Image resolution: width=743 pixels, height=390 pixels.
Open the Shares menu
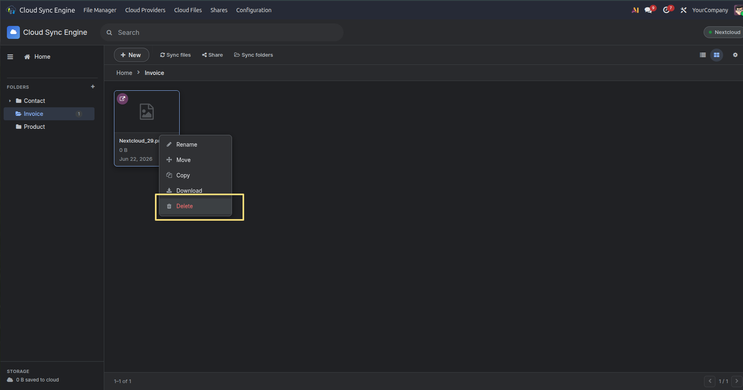pos(219,10)
